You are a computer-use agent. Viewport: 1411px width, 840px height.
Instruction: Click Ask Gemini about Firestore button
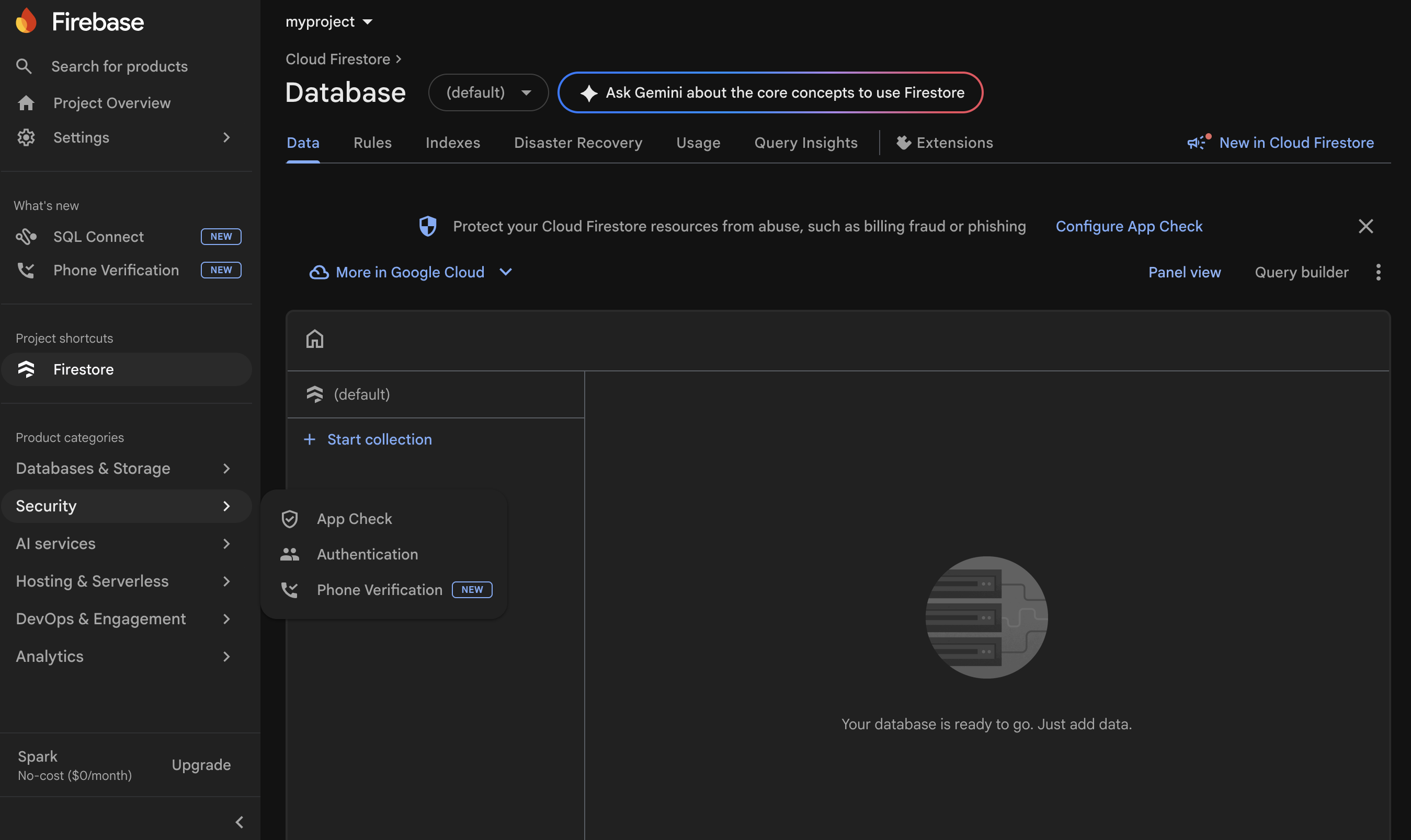770,93
